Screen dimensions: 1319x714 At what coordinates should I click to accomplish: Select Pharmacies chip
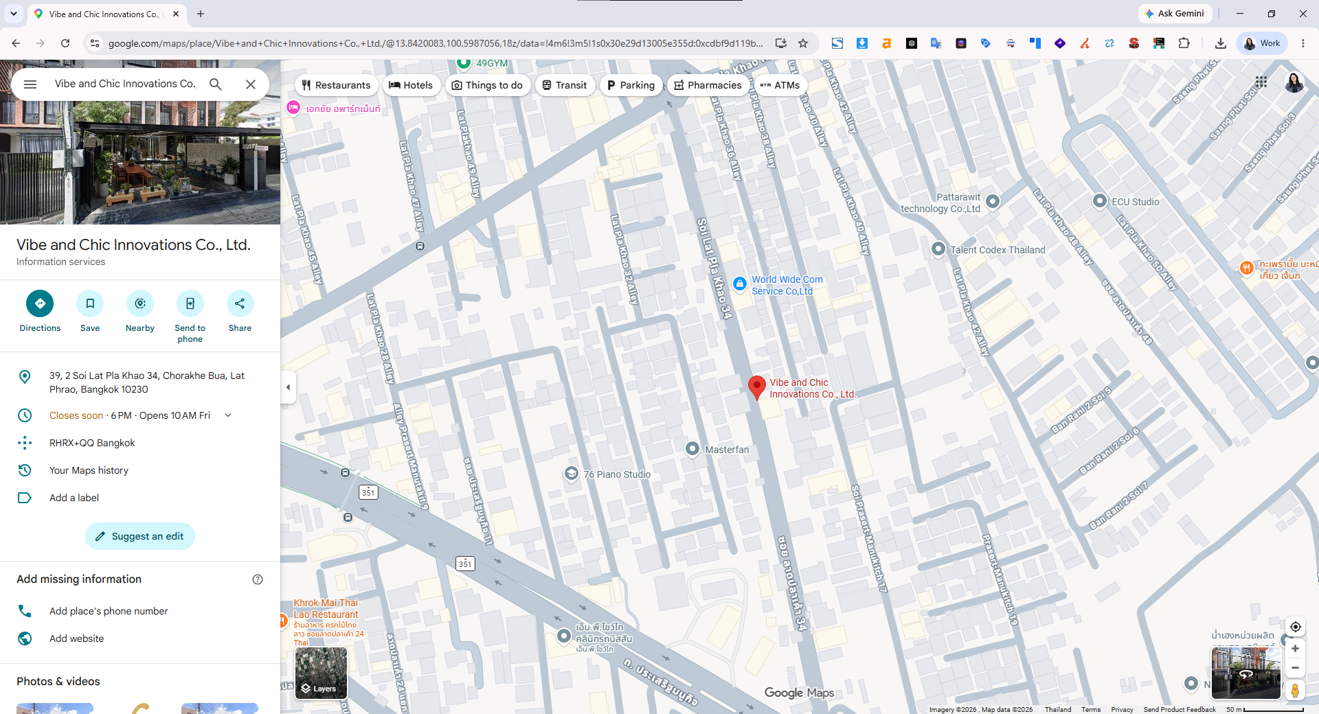(x=708, y=85)
